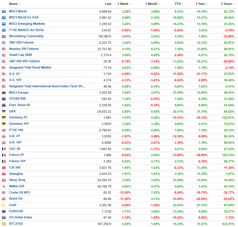Click the Bitcoin icon beside BTC/USD
This screenshot has width=238, height=227.
pyautogui.click(x=4, y=224)
